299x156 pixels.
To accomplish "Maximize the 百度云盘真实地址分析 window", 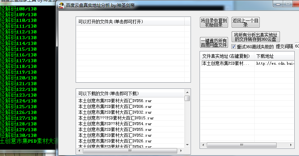I will (x=288, y=4).
